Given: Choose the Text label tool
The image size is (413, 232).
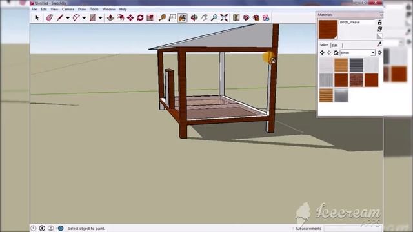Looking at the screenshot, I should coord(172,17).
